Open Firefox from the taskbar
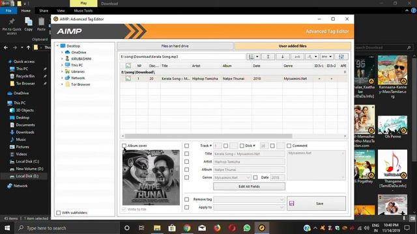The image size is (417, 234). pyautogui.click(x=217, y=228)
